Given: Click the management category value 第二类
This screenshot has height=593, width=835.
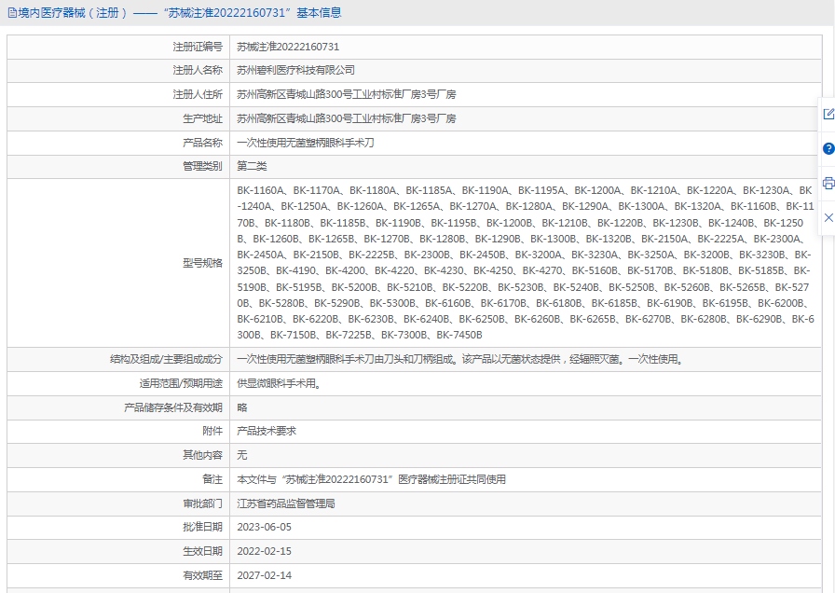Looking at the screenshot, I should tap(252, 167).
